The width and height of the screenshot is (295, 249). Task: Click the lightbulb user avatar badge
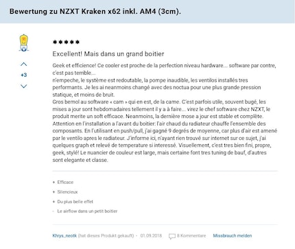[x=23, y=43]
